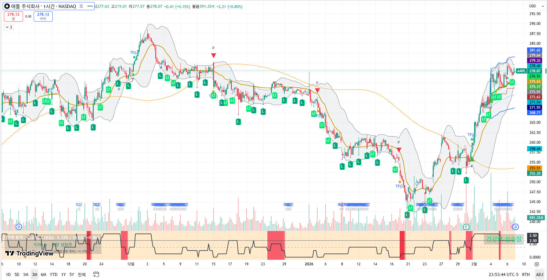Click the 591.35K volume label on the scale

536,218
